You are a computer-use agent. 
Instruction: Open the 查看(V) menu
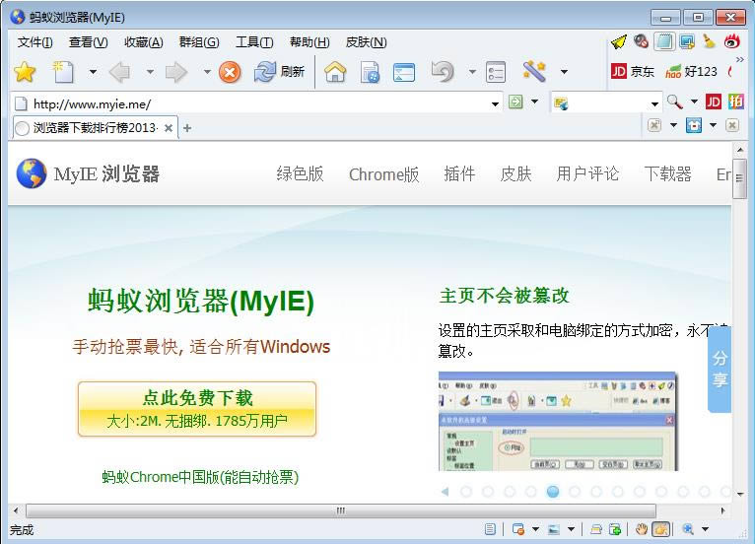pos(88,42)
